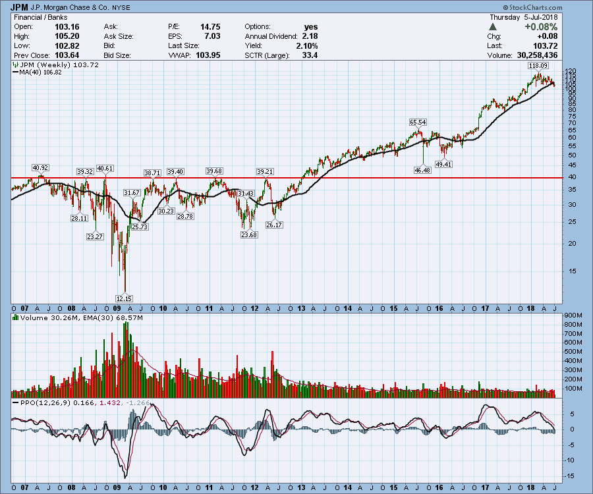Click the -15 PPO axis label
This screenshot has width=593, height=494.
click(569, 476)
